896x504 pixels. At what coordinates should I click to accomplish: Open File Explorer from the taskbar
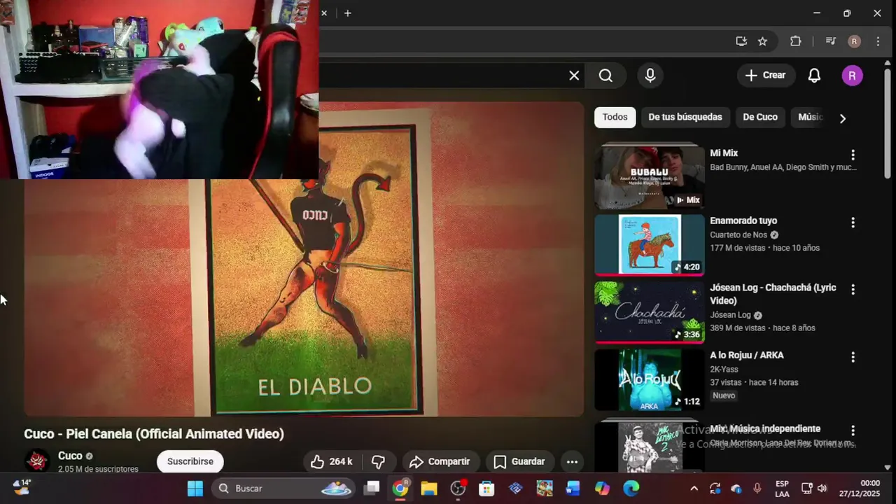pos(429,489)
